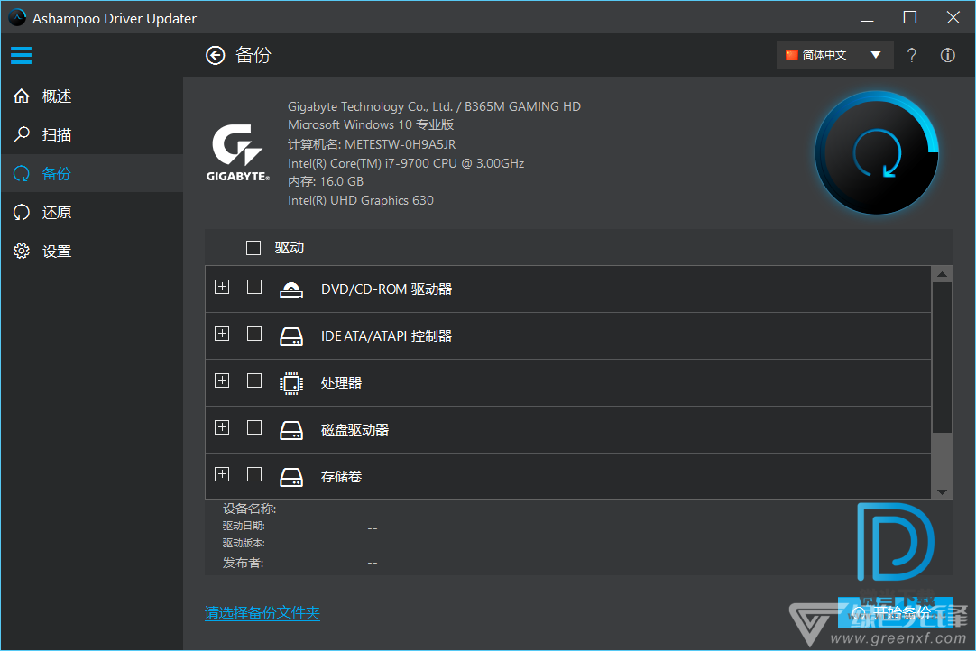The width and height of the screenshot is (976, 651).
Task: Check the 处理器 checkbox
Action: click(254, 381)
